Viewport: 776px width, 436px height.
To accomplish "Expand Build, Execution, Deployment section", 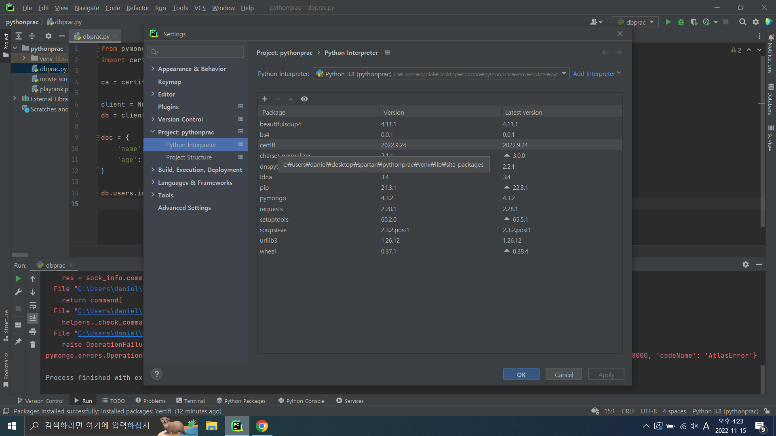I will (x=153, y=170).
